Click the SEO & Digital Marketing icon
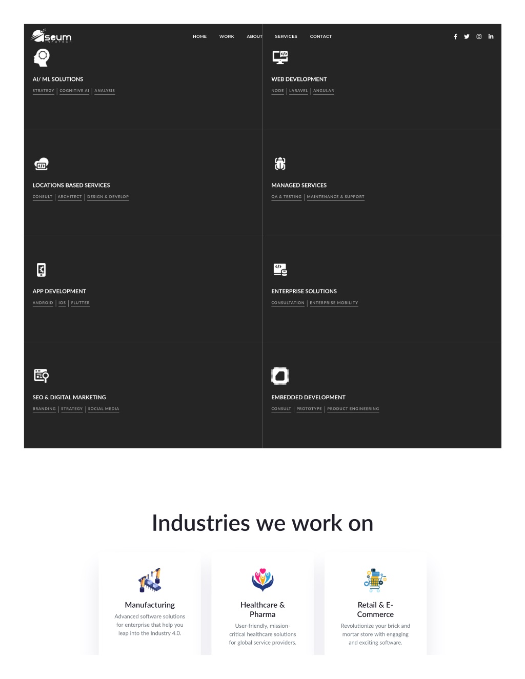The height and width of the screenshot is (679, 525). pyautogui.click(x=42, y=376)
